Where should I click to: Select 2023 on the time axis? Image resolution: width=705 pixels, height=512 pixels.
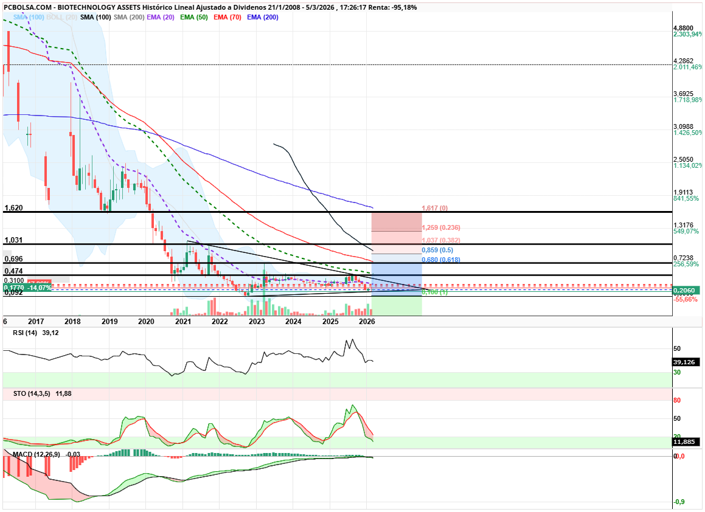tap(257, 321)
